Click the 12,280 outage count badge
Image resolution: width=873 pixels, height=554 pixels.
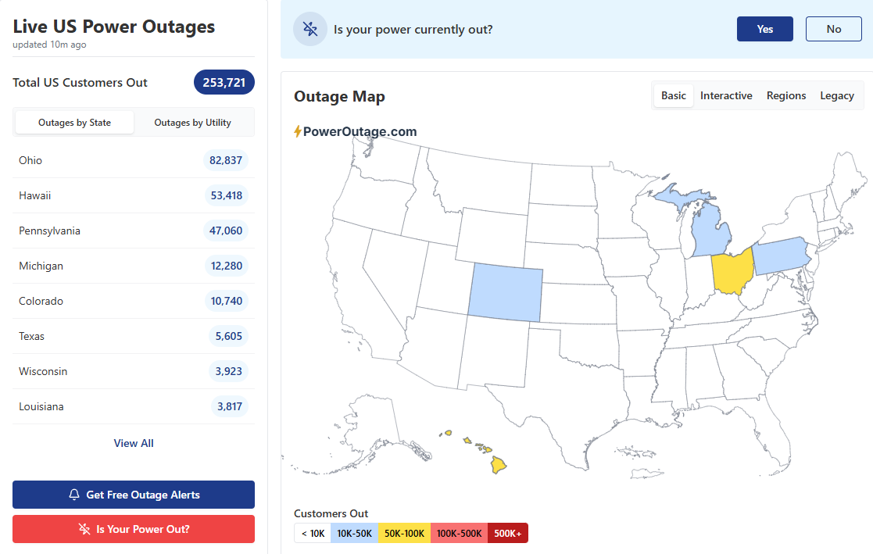(227, 266)
